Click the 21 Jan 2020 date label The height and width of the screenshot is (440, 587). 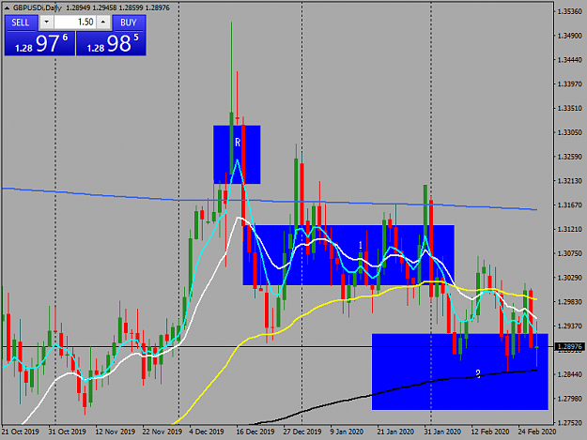pyautogui.click(x=395, y=432)
